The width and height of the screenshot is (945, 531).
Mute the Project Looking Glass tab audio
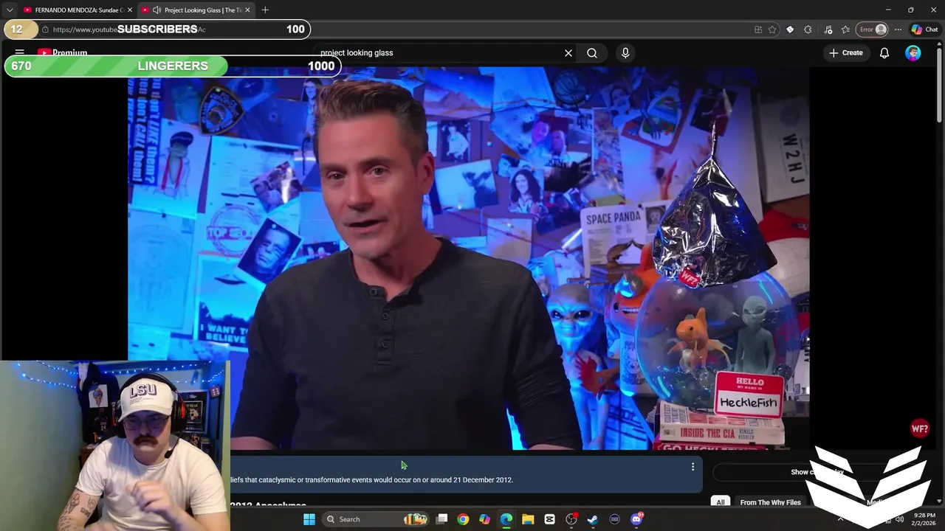[x=157, y=10]
